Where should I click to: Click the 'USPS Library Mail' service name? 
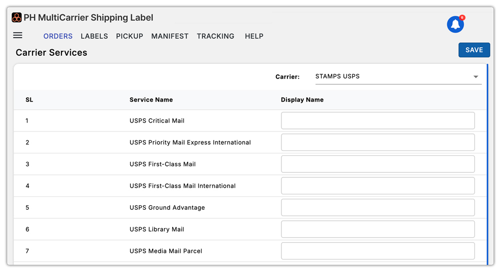coord(157,229)
